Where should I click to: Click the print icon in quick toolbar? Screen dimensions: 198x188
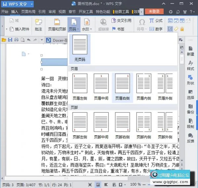point(16,40)
